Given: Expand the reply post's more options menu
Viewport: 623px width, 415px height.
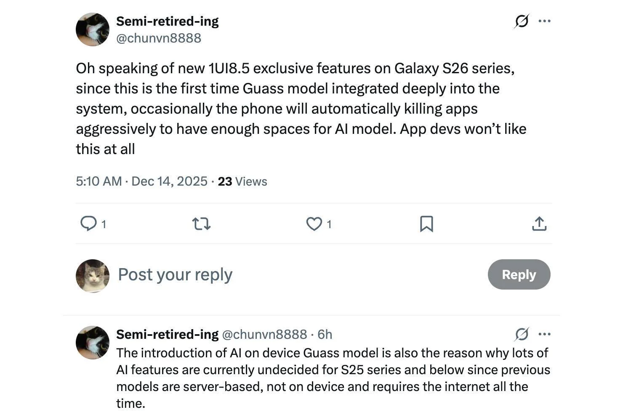Looking at the screenshot, I should click(x=545, y=334).
